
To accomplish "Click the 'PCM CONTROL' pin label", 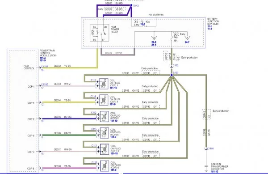I will click(x=29, y=67).
